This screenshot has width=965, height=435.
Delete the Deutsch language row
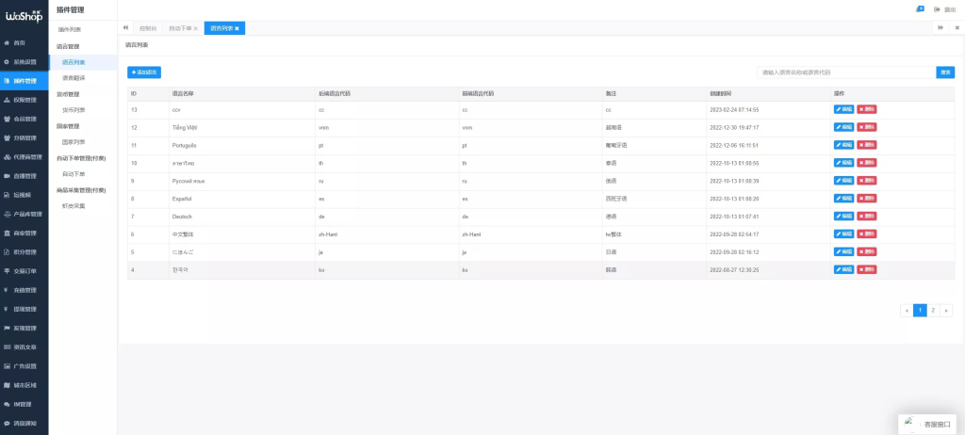pyautogui.click(x=867, y=217)
